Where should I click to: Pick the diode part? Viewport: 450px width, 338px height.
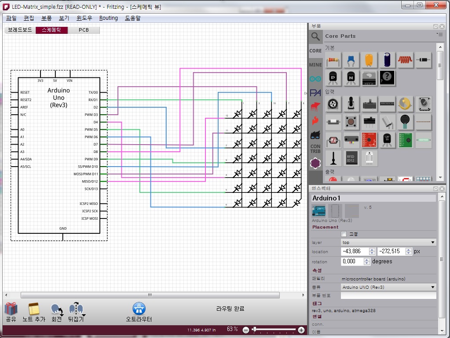pos(423,60)
